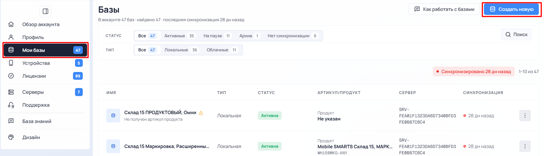Click the 1-10 из 47 pagination text
The image size is (544, 156).
click(529, 72)
